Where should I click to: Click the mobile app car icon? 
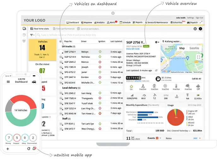click(34, 82)
